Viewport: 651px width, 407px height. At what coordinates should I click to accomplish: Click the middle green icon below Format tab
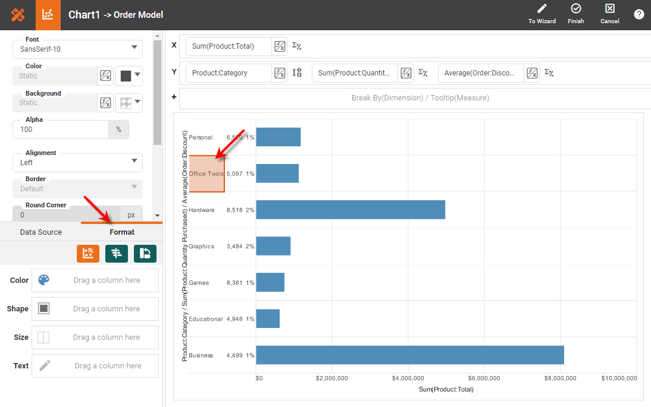[117, 253]
